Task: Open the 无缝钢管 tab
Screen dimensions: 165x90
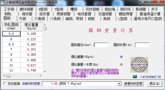Action: [x=105, y=14]
